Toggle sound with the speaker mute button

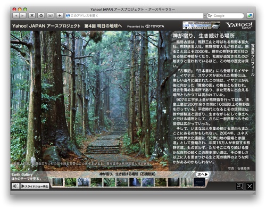click(15, 186)
